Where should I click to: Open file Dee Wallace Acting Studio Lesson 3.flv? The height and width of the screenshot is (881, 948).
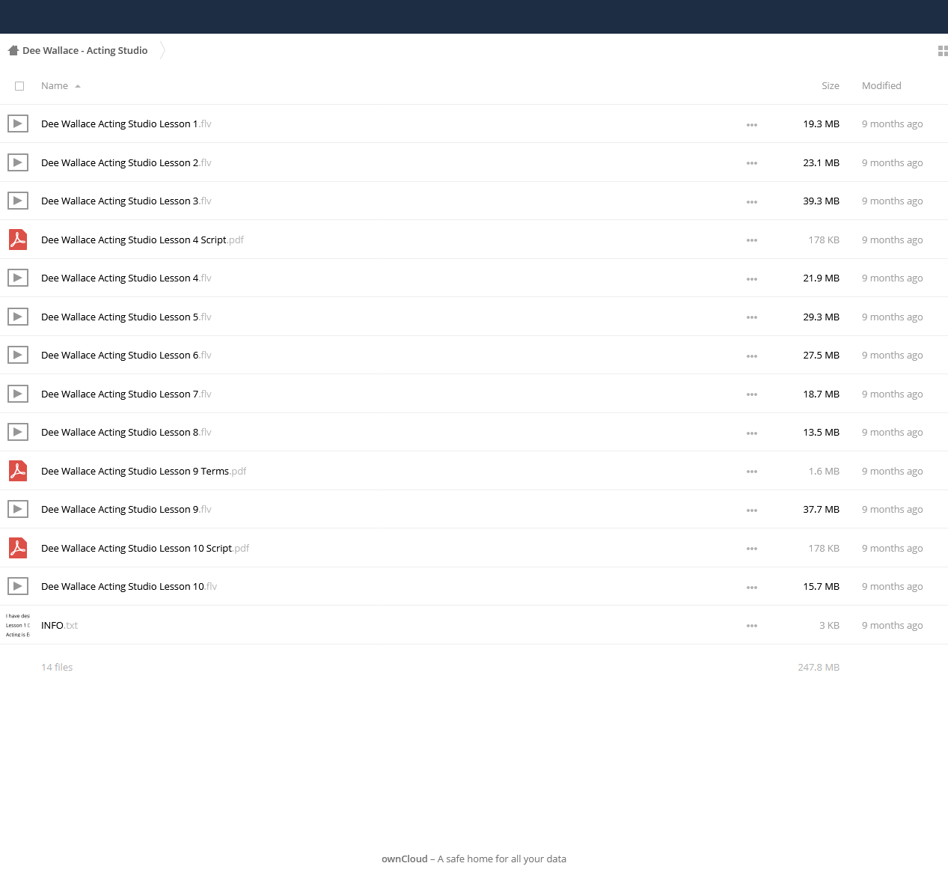[126, 201]
